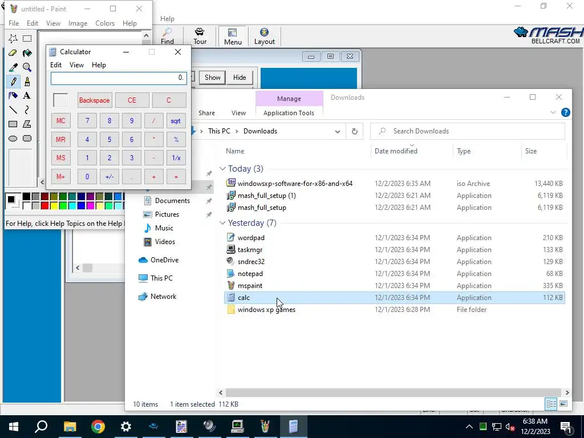
Task: Select the Line tool in Paint
Action: [x=13, y=109]
